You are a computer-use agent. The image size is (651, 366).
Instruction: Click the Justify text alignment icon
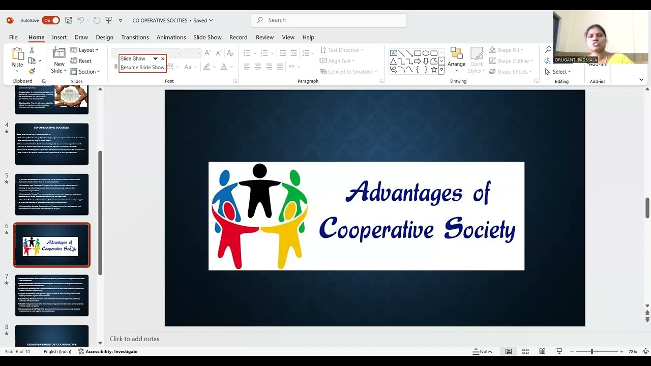coord(280,67)
